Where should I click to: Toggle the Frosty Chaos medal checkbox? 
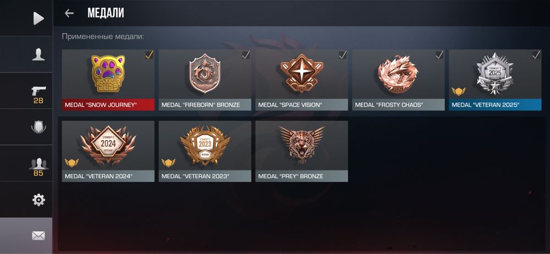pos(439,55)
